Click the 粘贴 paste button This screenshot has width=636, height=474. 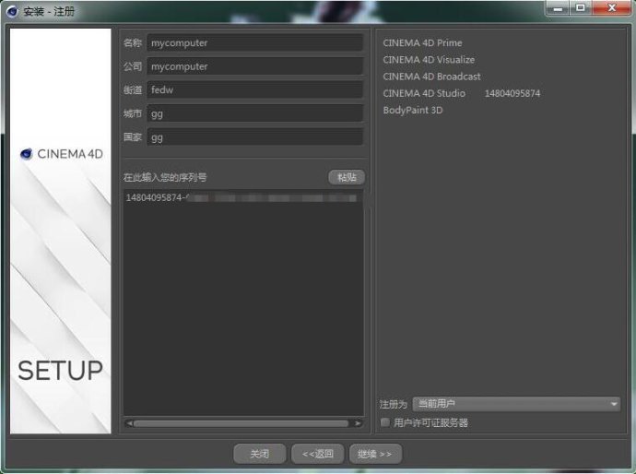coord(347,177)
